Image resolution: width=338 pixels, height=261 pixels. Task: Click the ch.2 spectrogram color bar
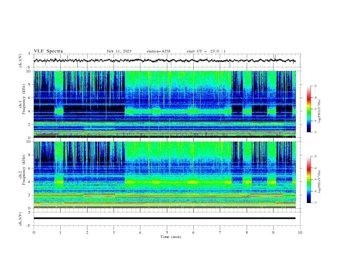(309, 180)
